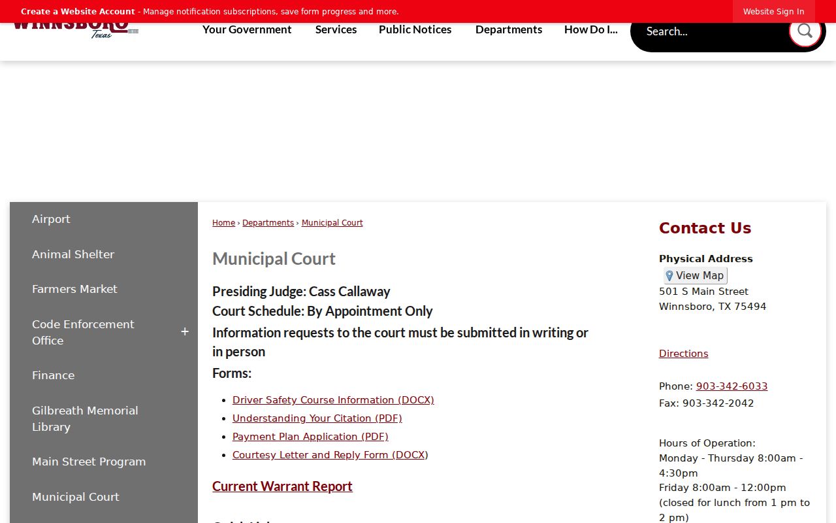The image size is (836, 523).
Task: Click the Winnsboro Texas logo
Action: click(75, 30)
